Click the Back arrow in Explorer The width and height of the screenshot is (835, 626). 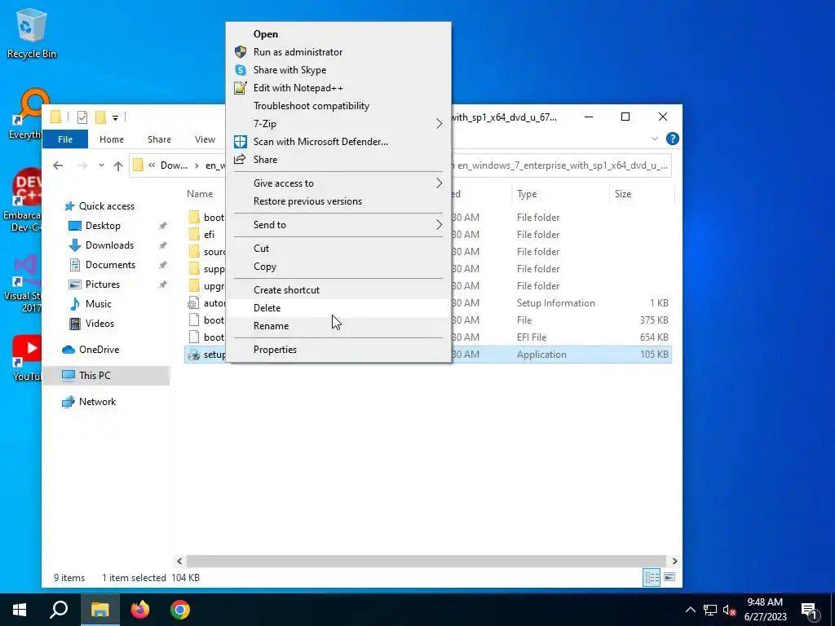58,165
